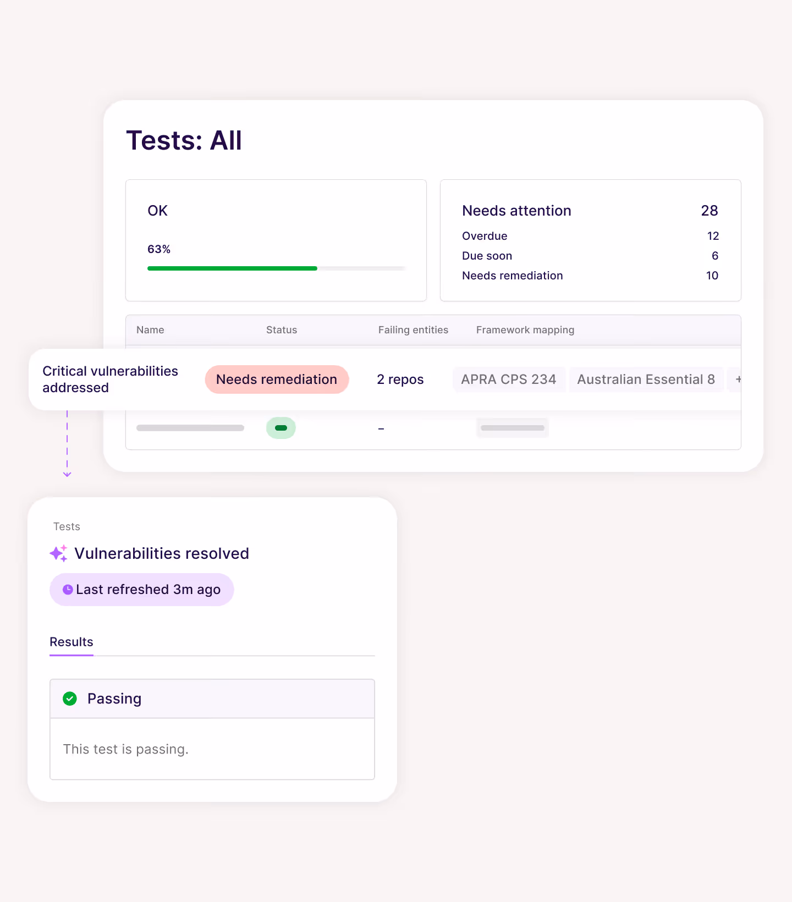Click the AI sparkle icon beside Vulnerabilities resolved
The width and height of the screenshot is (792, 902).
(x=58, y=553)
